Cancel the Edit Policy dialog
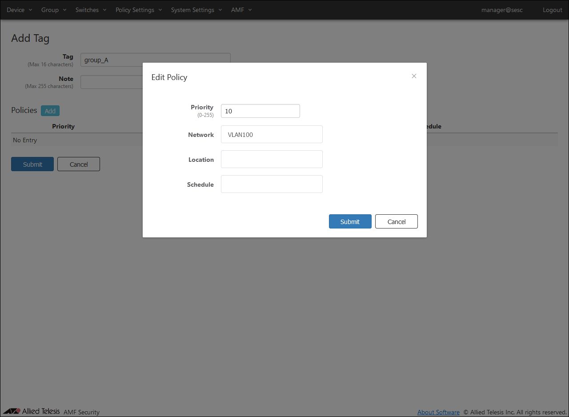Viewport: 569px width, 417px height. (396, 221)
